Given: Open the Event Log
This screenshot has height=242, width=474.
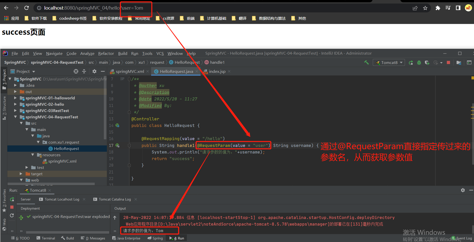Looking at the screenshot, I should pos(462,238).
